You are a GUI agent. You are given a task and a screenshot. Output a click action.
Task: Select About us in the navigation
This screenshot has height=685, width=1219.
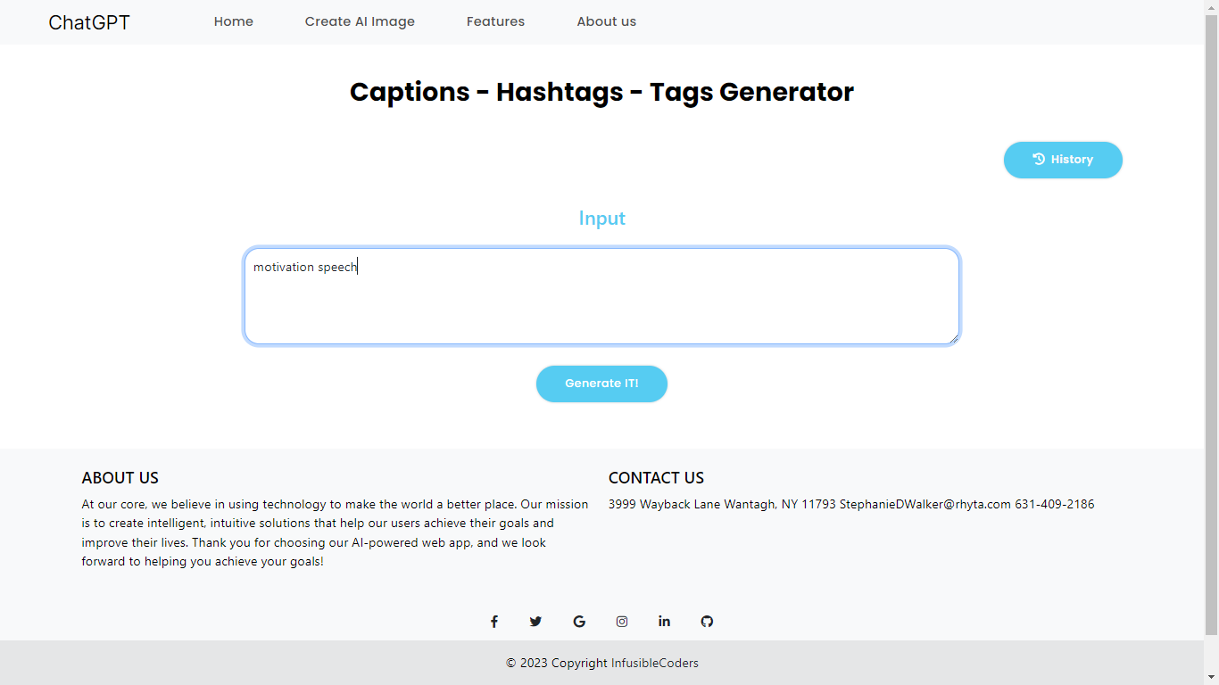tap(606, 21)
